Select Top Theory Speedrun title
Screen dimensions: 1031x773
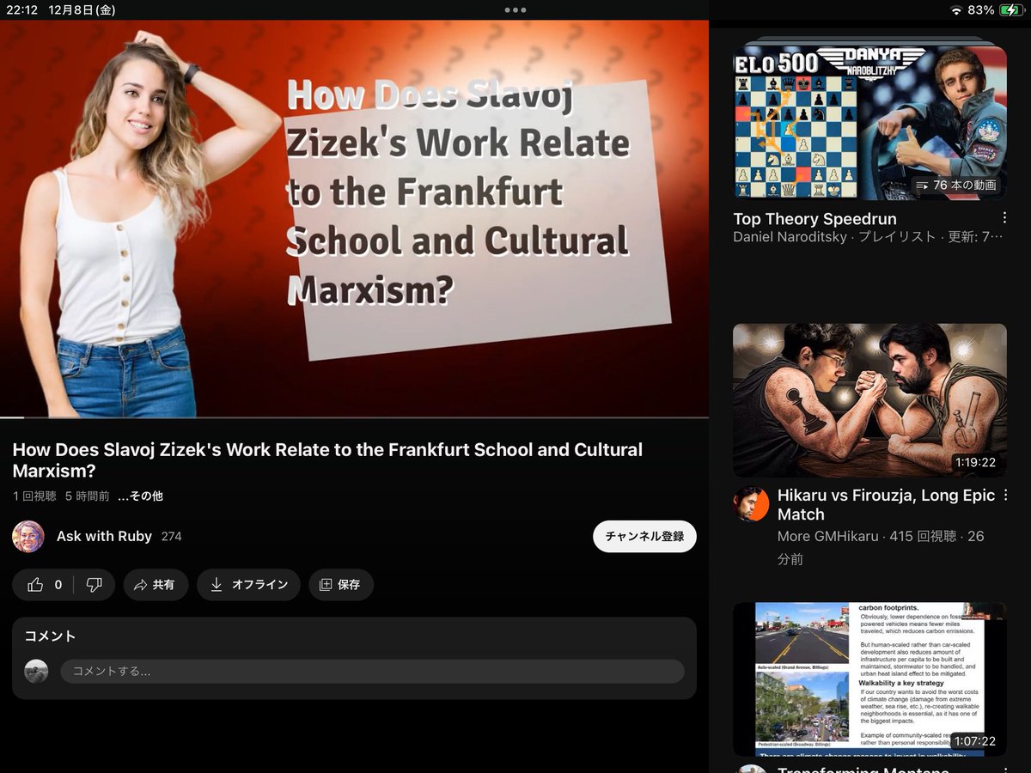click(x=814, y=219)
